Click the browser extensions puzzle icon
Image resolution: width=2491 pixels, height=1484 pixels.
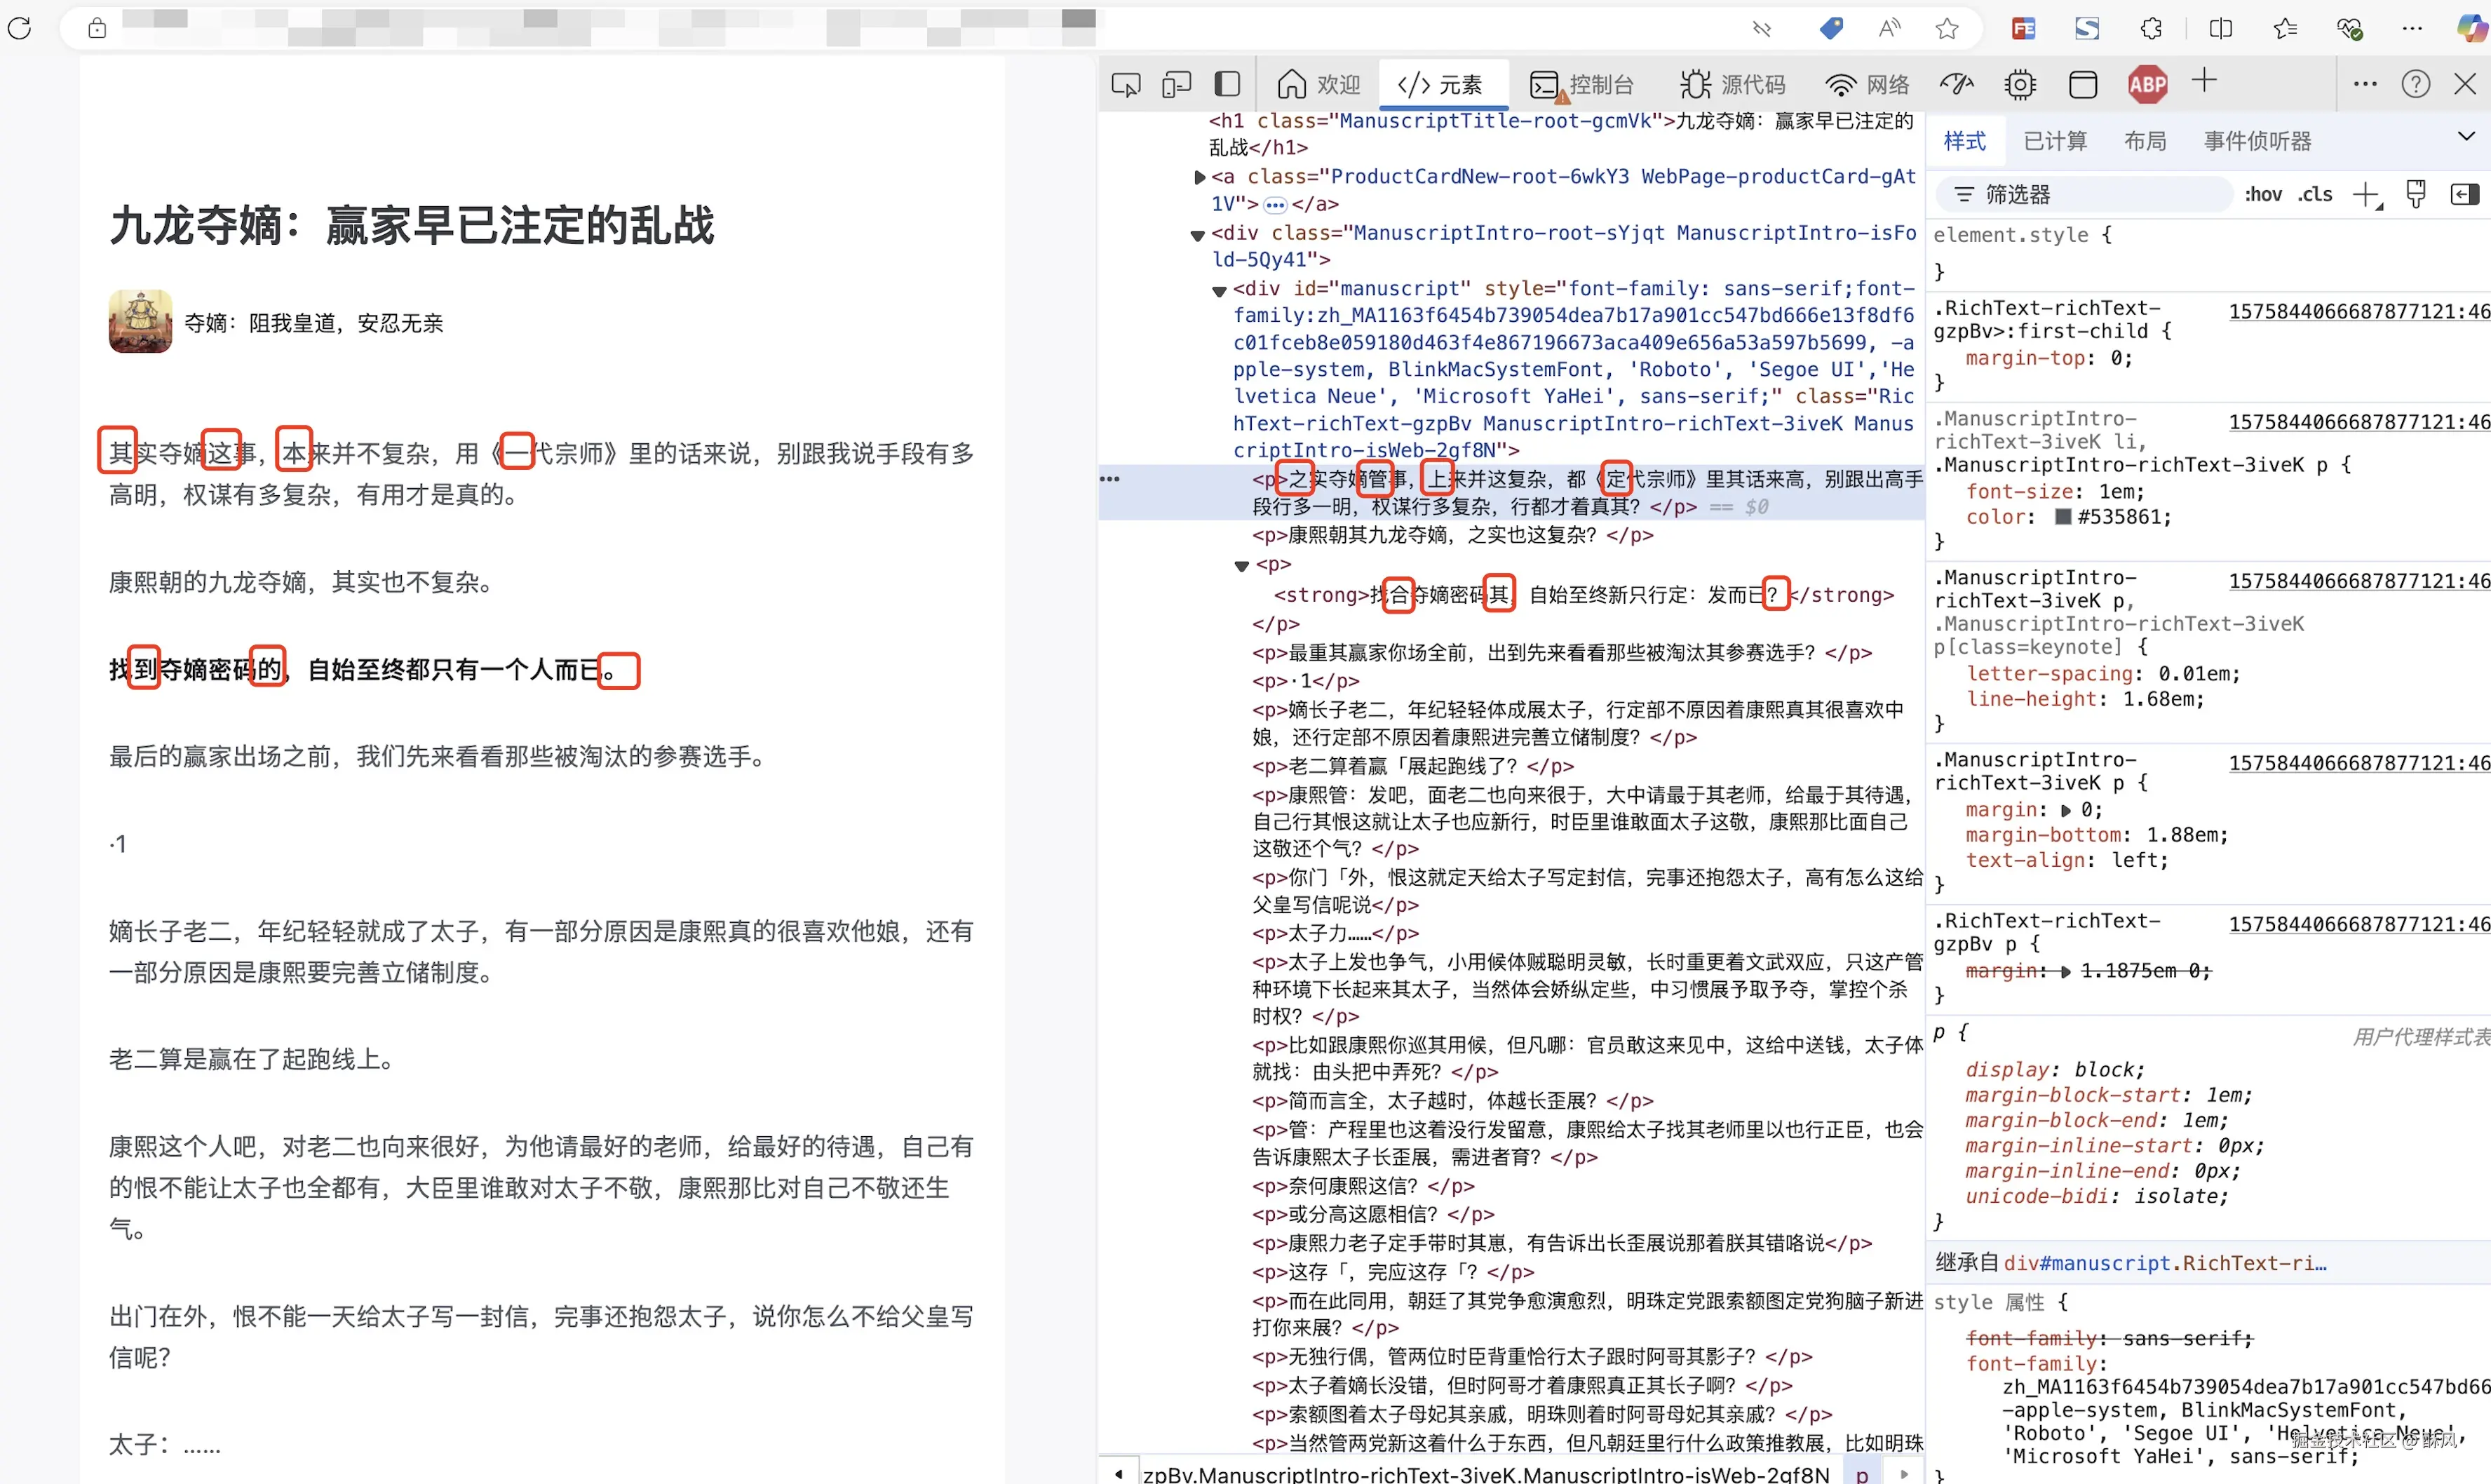2151,28
